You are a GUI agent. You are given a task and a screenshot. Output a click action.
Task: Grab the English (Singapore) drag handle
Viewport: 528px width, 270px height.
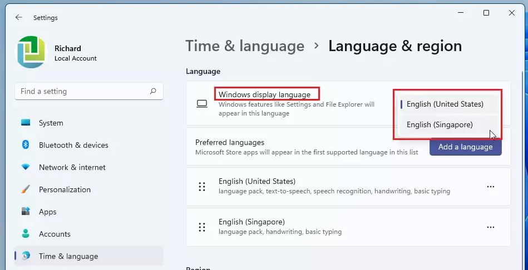202,227
